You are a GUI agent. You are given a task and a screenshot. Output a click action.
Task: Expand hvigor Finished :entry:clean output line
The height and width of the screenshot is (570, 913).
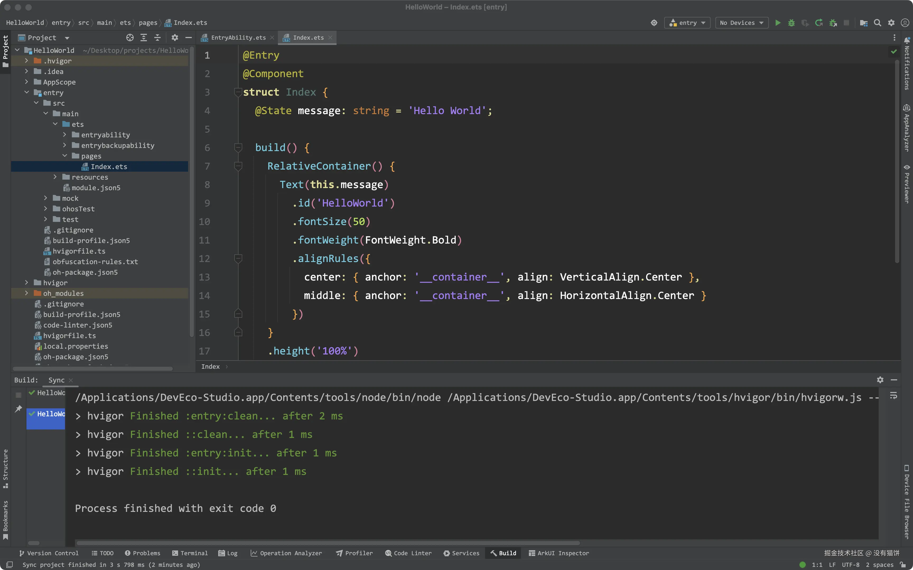78,416
